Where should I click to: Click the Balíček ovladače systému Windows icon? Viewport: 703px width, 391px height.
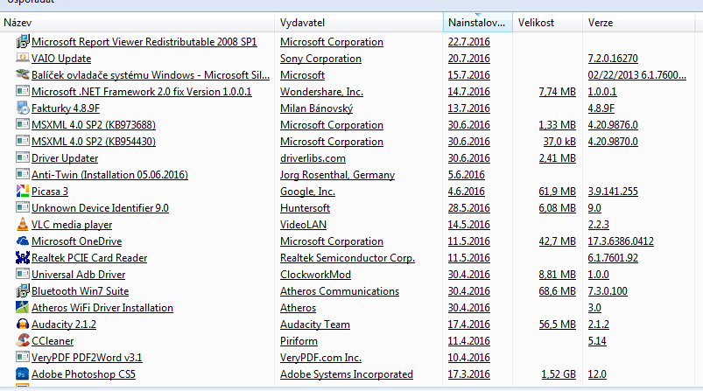(23, 75)
